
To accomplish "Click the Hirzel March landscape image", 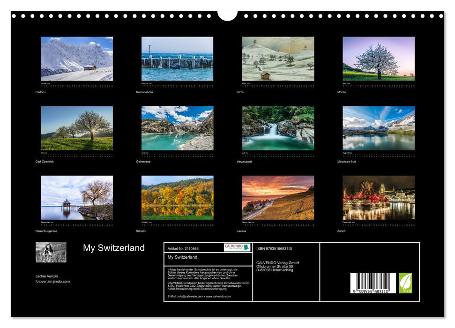I will click(277, 59).
